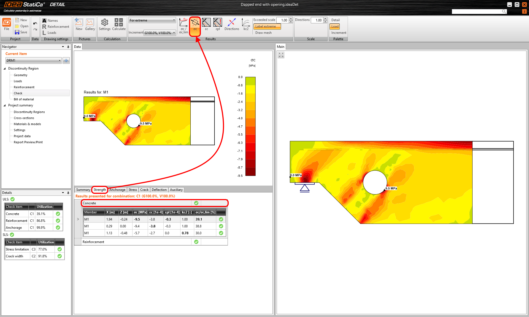Click the Calculate icon in Calculation group
529x317 pixels.
(119, 24)
